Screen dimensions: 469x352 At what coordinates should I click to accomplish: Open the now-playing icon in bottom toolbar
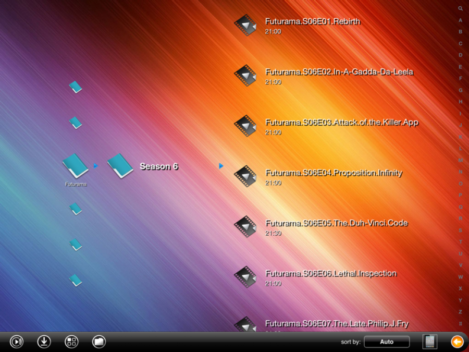click(17, 342)
